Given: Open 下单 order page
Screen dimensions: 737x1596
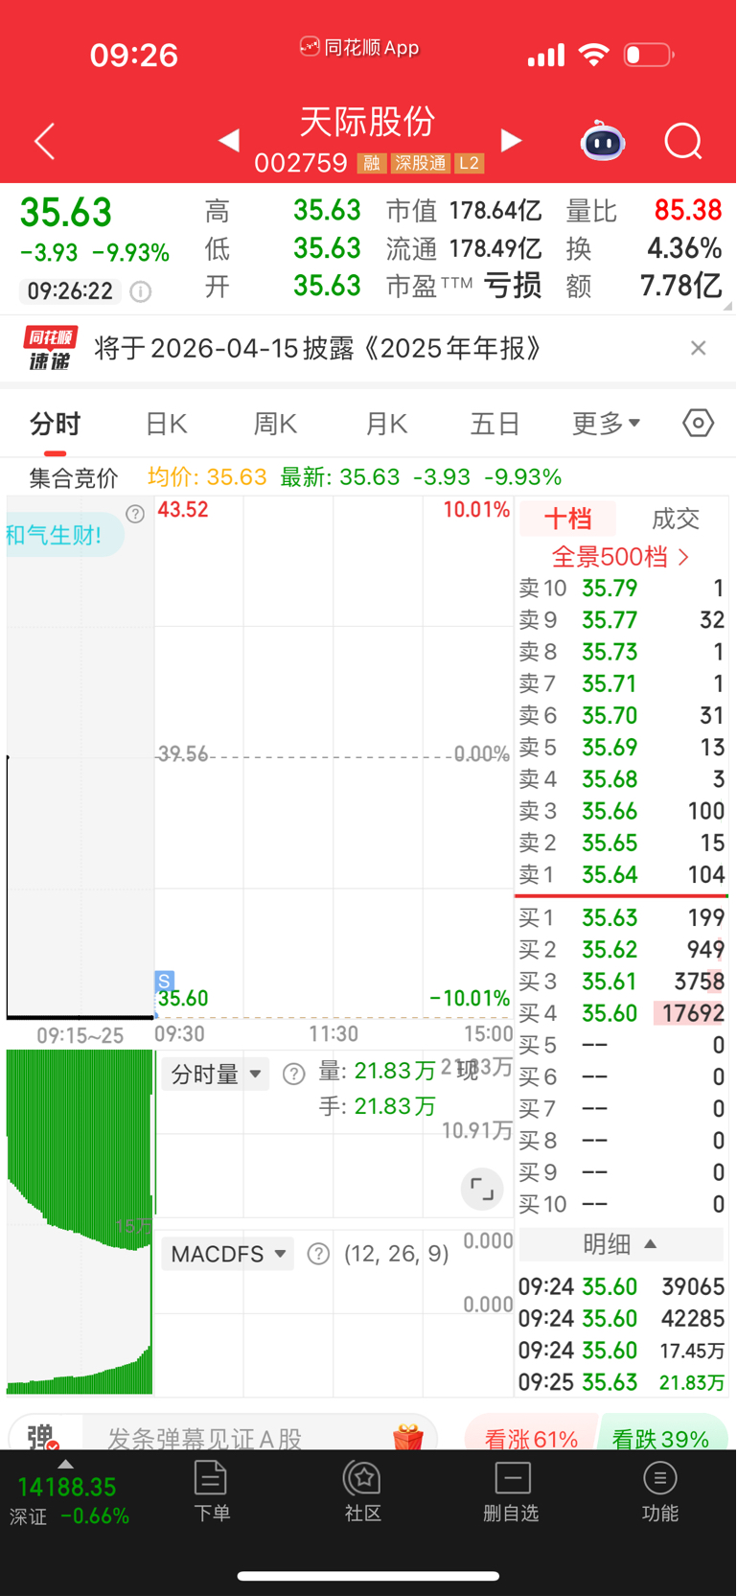Looking at the screenshot, I should point(211,1492).
